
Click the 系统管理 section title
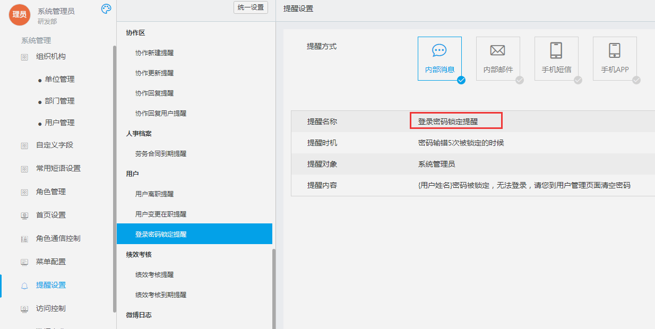36,40
